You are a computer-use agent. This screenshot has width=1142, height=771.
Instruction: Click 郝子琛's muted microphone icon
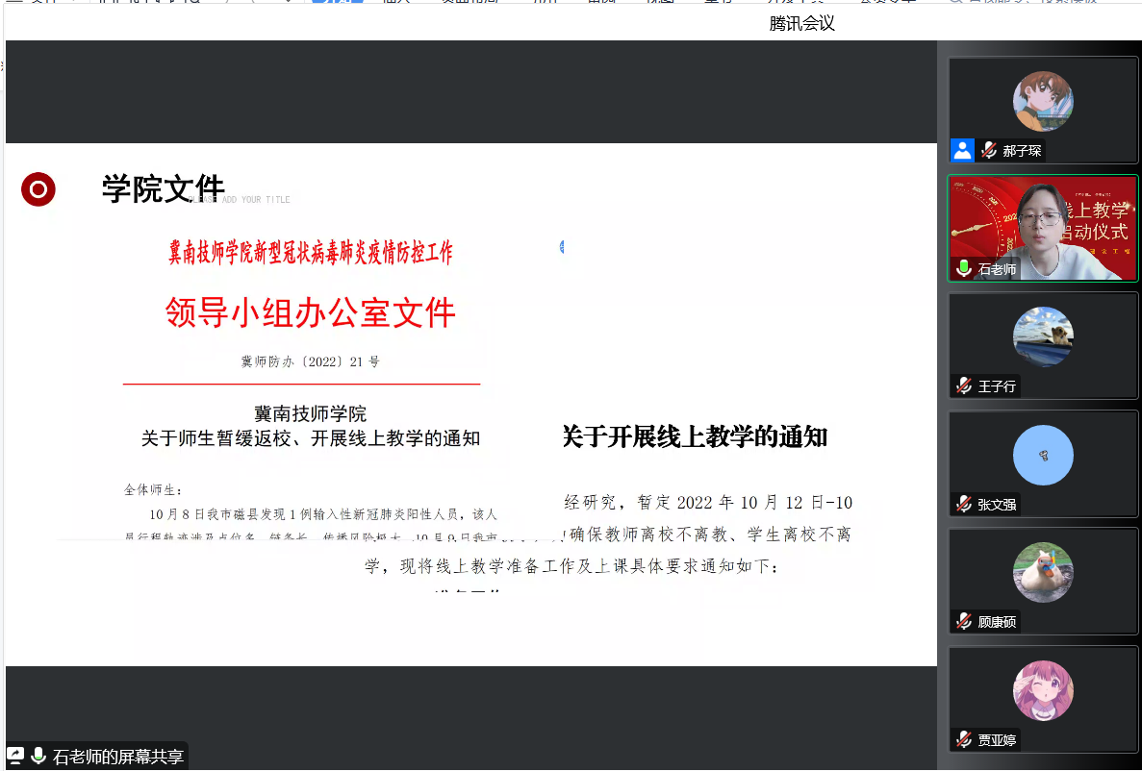pyautogui.click(x=988, y=151)
